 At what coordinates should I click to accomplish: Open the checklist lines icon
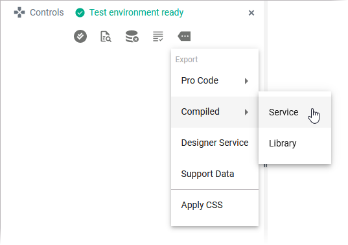pyautogui.click(x=158, y=36)
